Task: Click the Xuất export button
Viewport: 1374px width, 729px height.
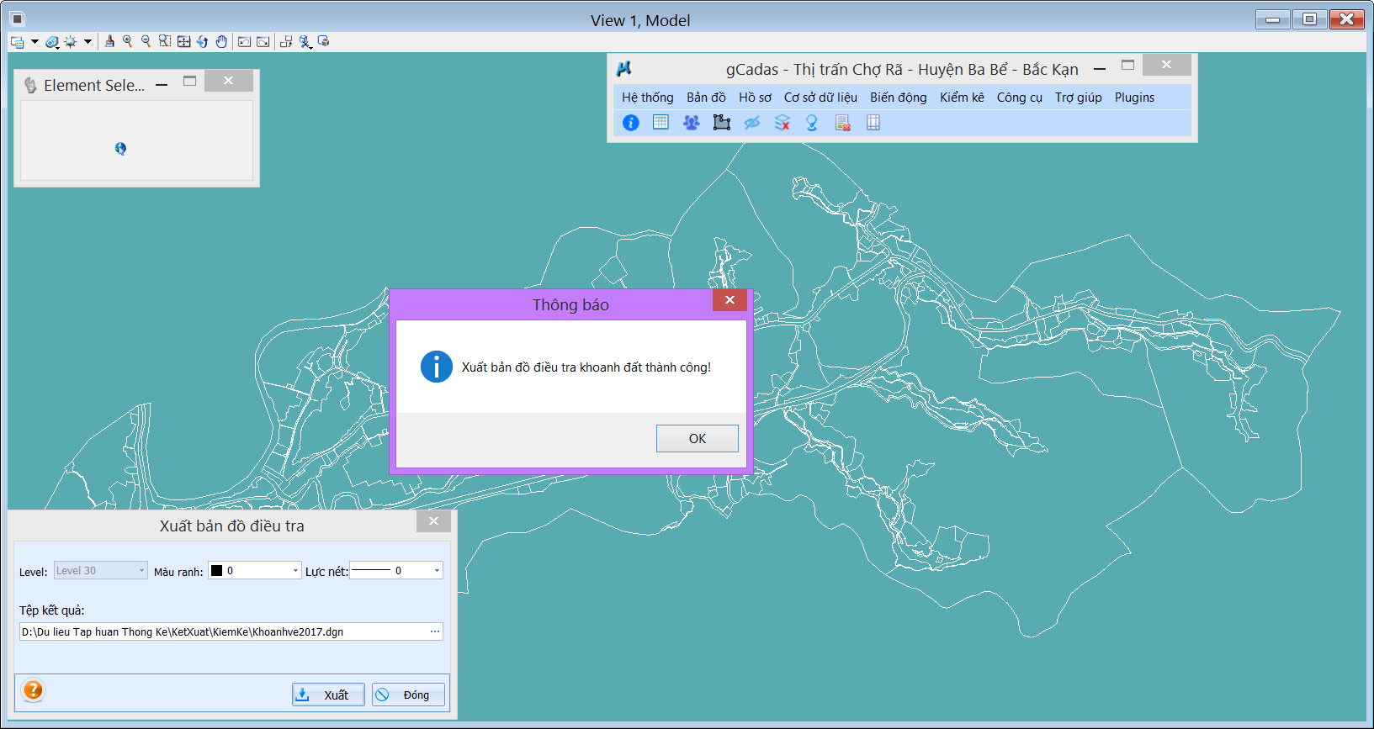Action: pos(328,695)
